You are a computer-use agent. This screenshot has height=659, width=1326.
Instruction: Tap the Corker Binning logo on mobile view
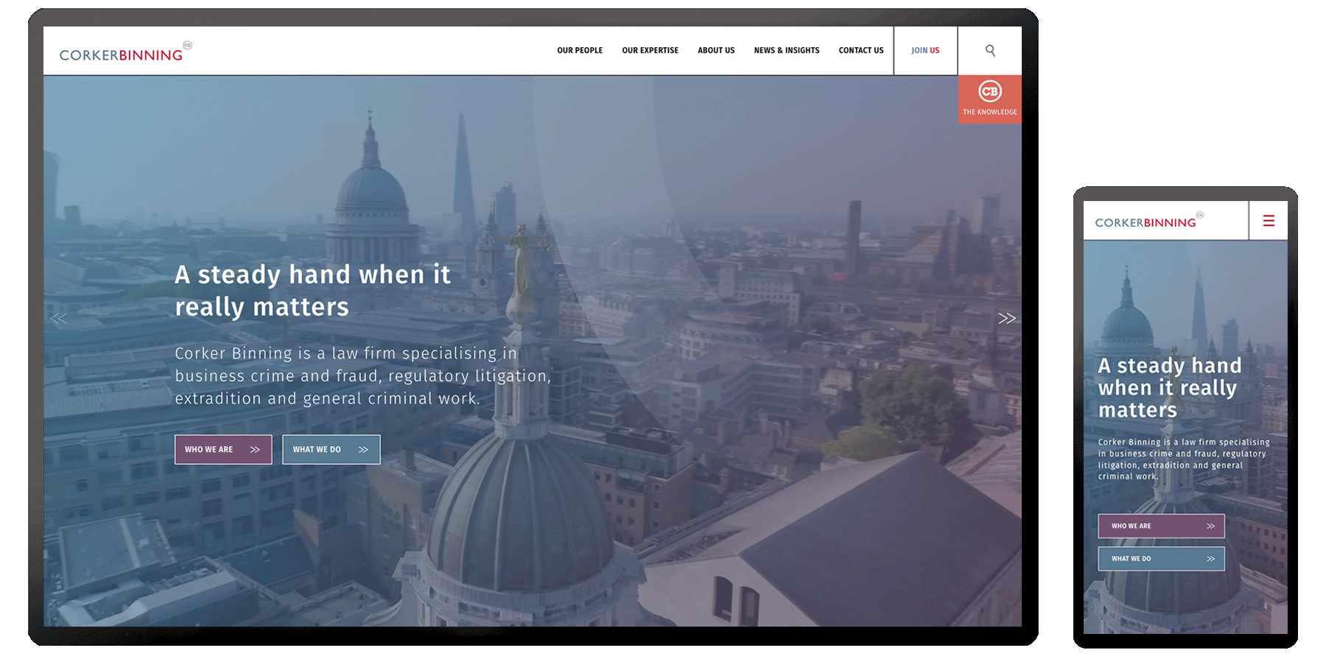(x=1146, y=222)
